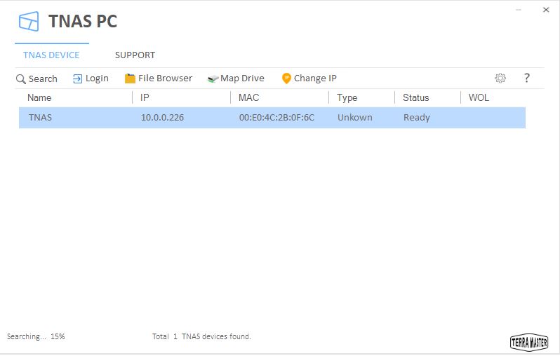Viewport: 560px width, 356px height.
Task: Click the Change IP pin icon
Action: coord(286,78)
